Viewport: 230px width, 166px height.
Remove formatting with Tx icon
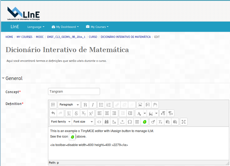tap(160, 122)
